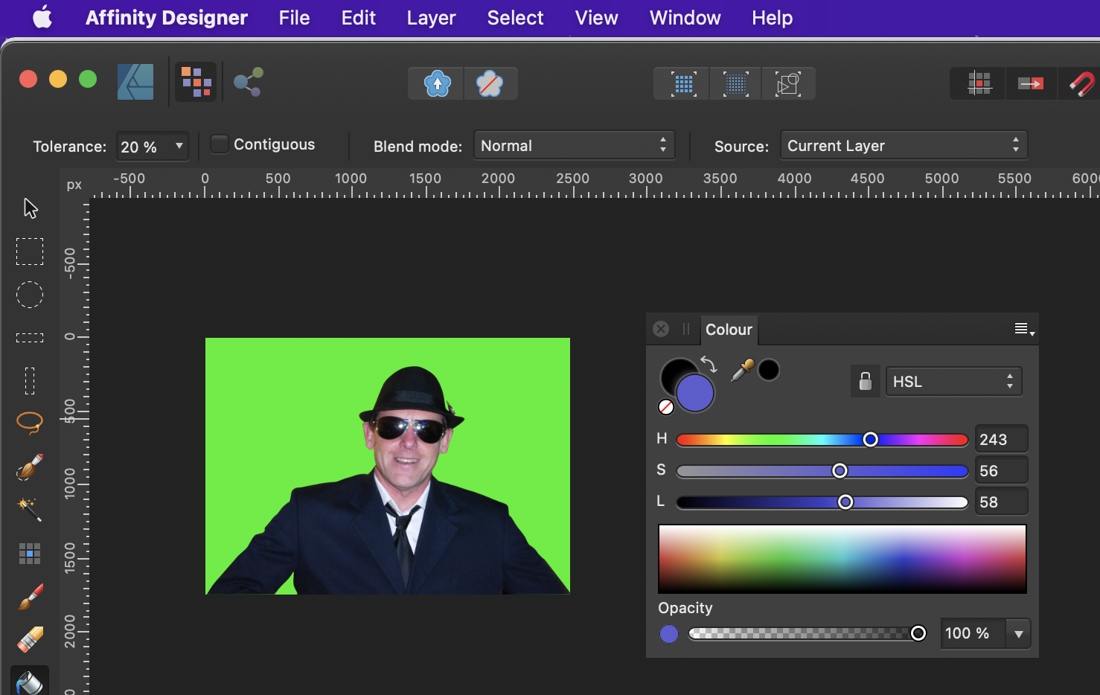Image resolution: width=1100 pixels, height=695 pixels.
Task: Open the Source dropdown showing Current Layer
Action: 903,145
